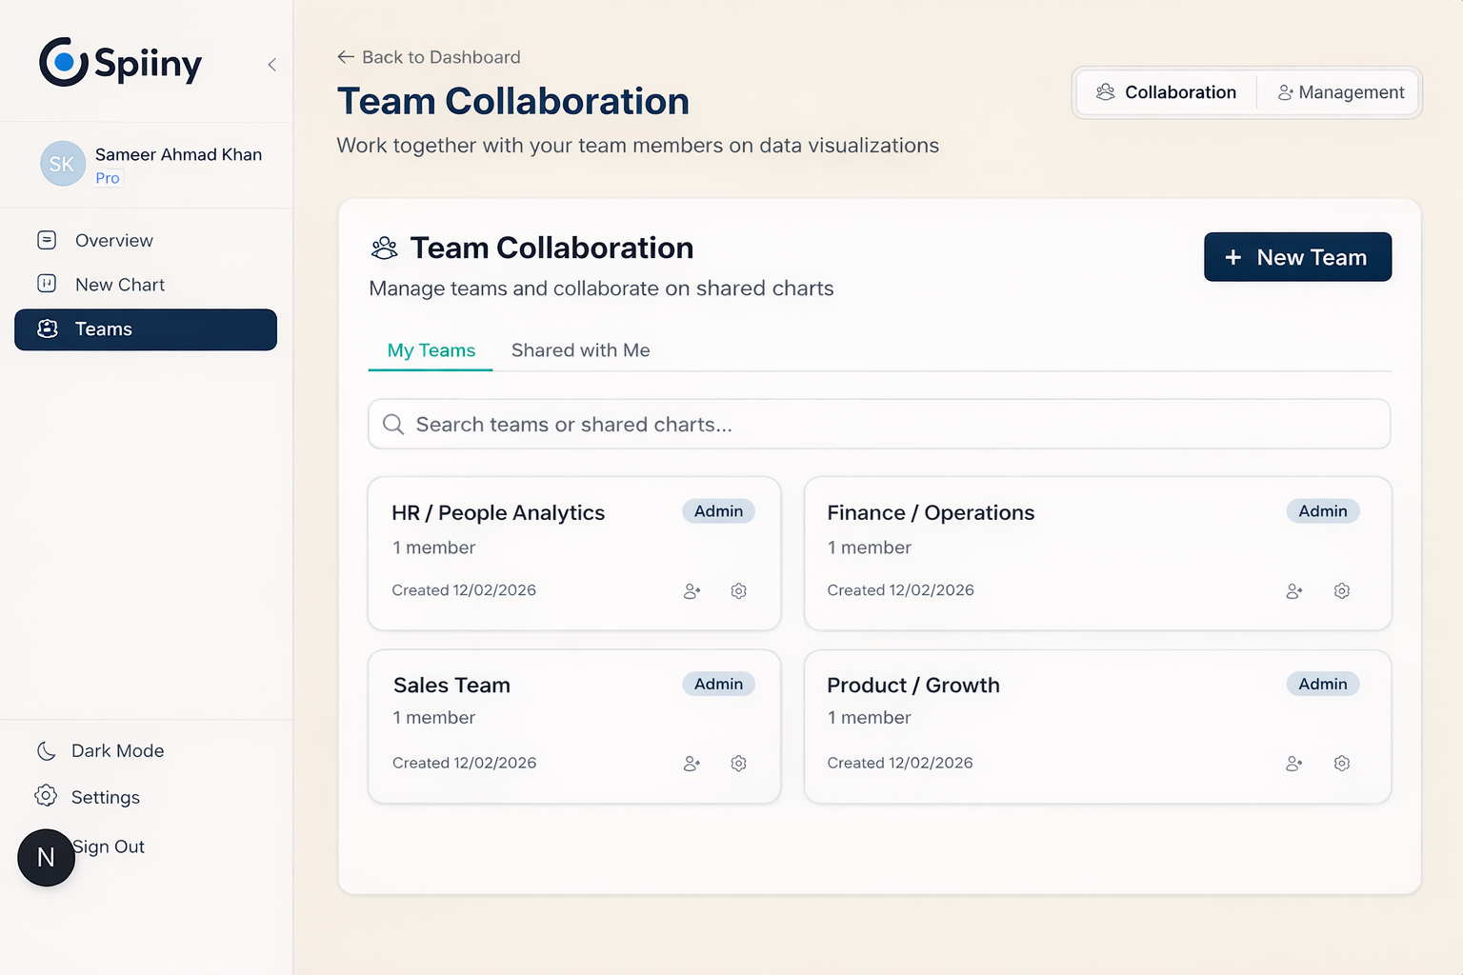
Task: Select the My Teams tab
Action: click(430, 349)
